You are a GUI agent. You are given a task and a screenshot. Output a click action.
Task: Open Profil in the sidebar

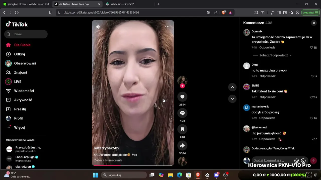[x=14, y=118]
